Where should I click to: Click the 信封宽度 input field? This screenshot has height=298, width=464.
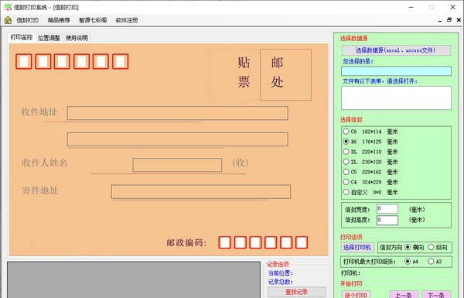387,209
